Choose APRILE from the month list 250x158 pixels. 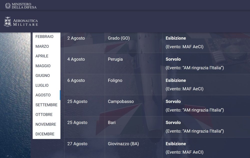click(42, 56)
